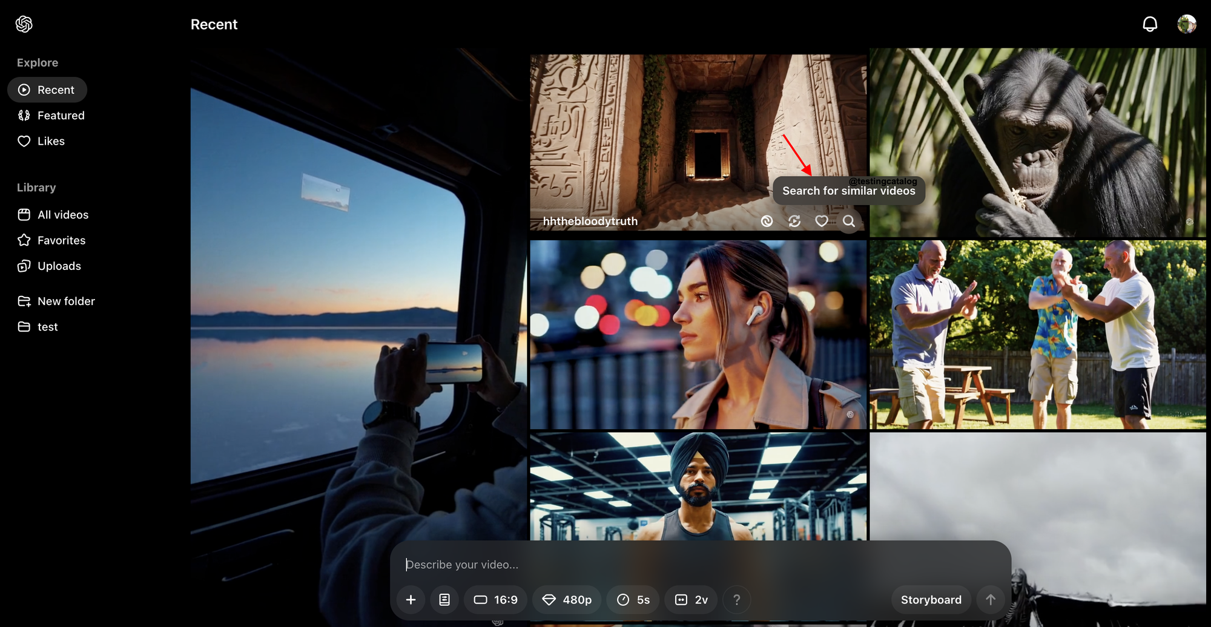Click the circular-arrows icon on the temple video
1211x627 pixels.
coord(794,222)
